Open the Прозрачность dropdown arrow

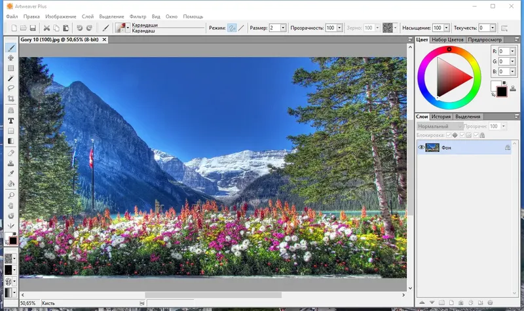pos(339,28)
